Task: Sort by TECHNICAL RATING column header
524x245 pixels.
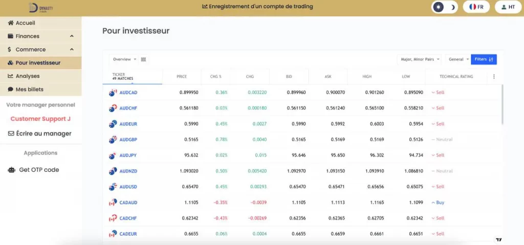Action: pyautogui.click(x=456, y=77)
